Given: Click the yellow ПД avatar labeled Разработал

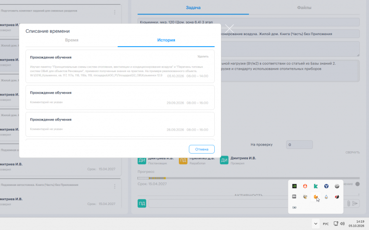Looking at the screenshot, I should pos(183,160).
